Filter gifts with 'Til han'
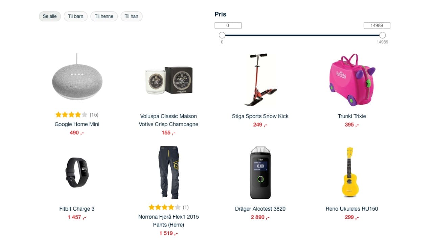This screenshot has height=243, width=433. coord(132,16)
